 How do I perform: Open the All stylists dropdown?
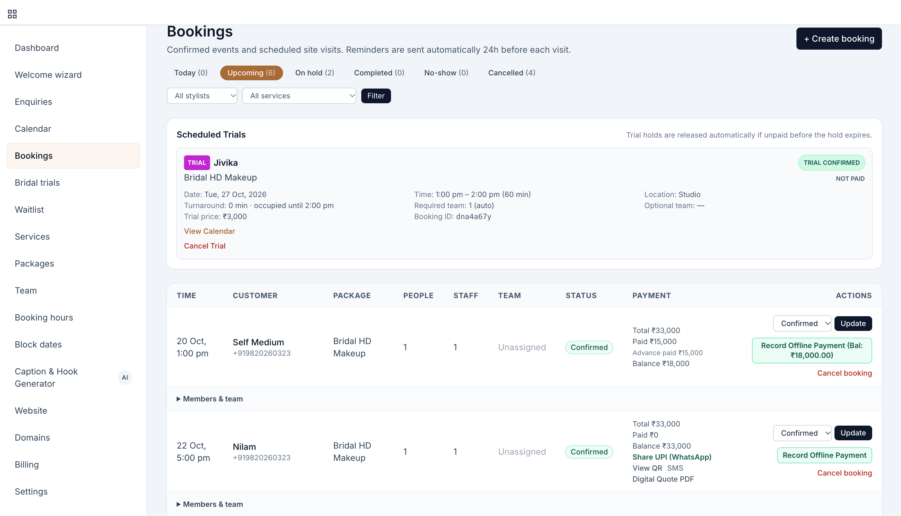[202, 96]
